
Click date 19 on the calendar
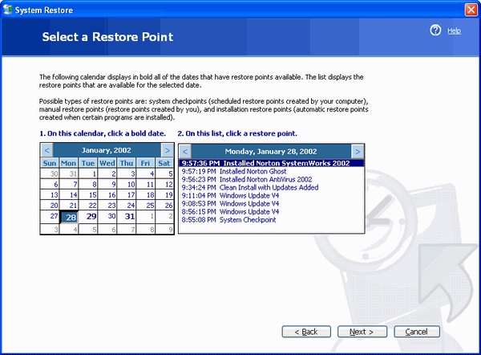tap(164, 195)
